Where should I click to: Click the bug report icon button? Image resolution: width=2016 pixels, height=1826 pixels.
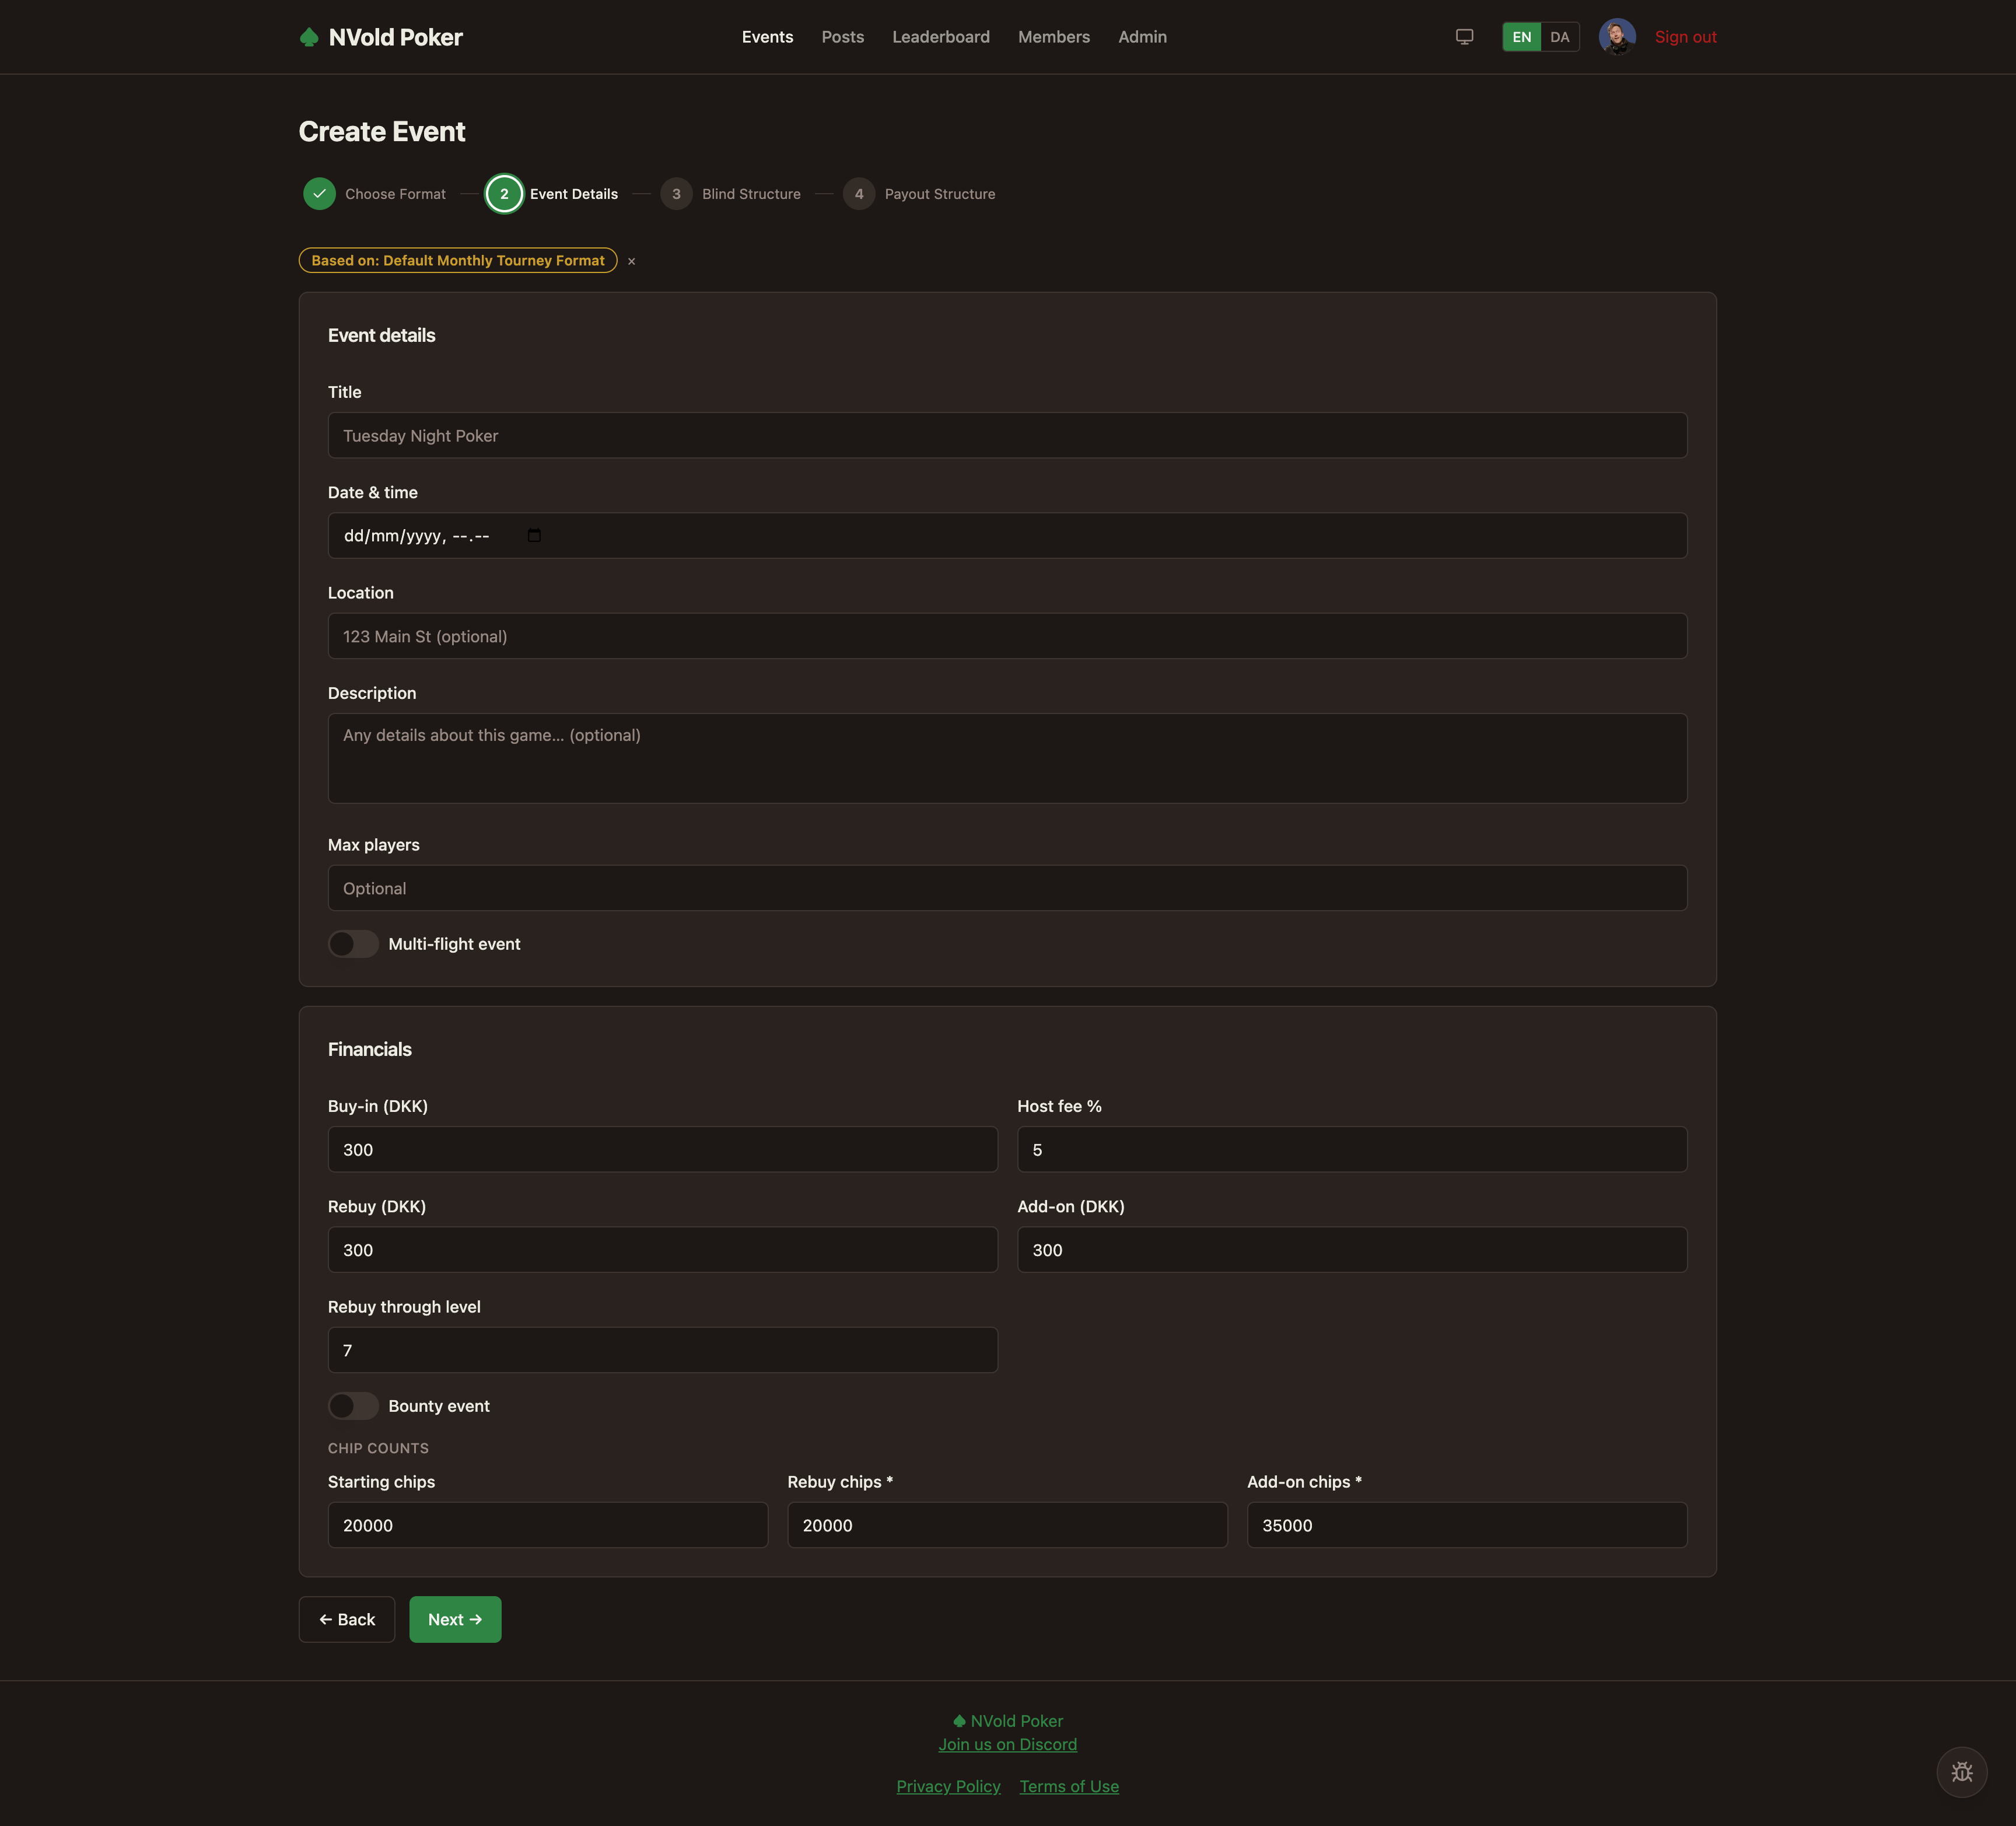coord(1961,1772)
